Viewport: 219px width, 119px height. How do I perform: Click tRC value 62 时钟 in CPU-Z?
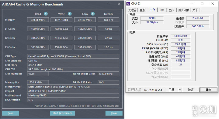point(181,61)
